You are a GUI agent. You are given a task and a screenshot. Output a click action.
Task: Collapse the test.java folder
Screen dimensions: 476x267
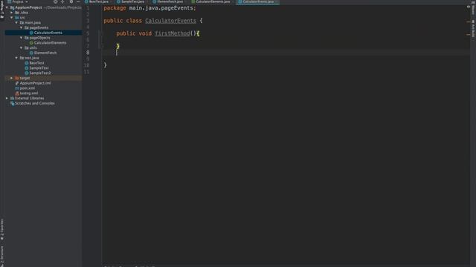click(16, 58)
